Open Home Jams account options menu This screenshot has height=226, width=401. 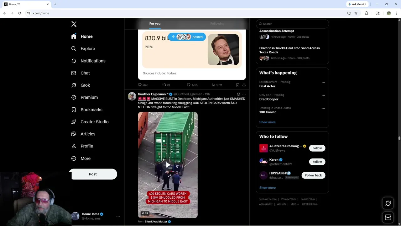coord(118,216)
